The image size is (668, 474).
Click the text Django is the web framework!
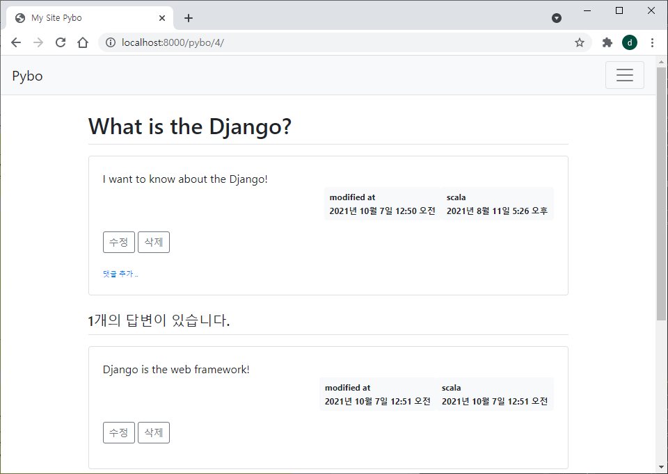(176, 369)
